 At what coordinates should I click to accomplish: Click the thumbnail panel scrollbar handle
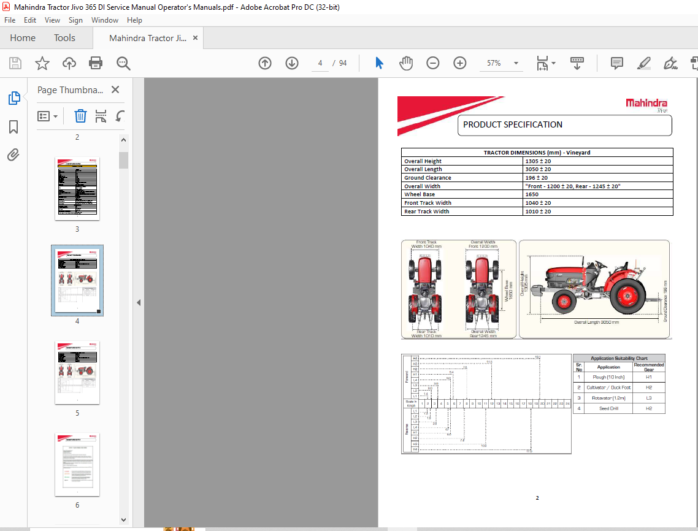(x=123, y=160)
